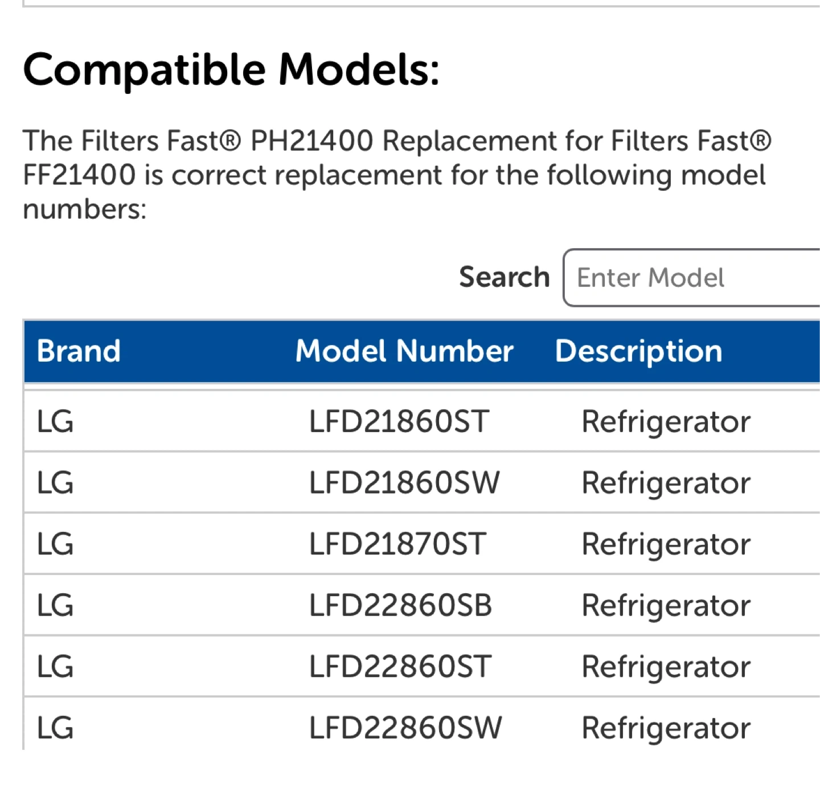Sort by Model Number column header

[x=404, y=351]
